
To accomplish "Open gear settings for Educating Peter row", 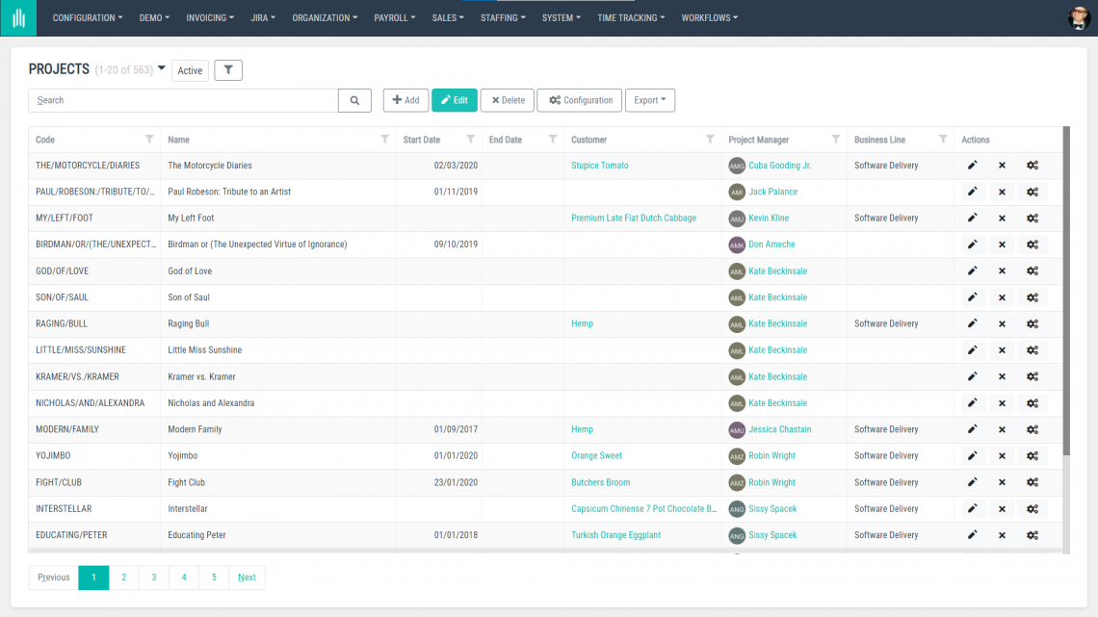I will click(1033, 535).
